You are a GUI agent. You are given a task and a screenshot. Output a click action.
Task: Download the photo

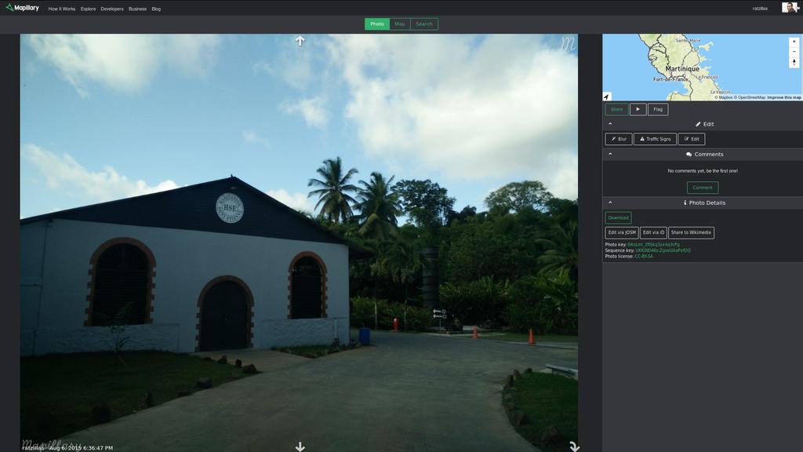click(x=618, y=218)
